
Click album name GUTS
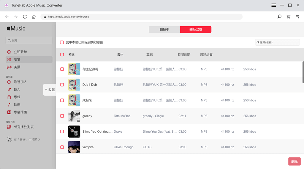tap(147, 147)
